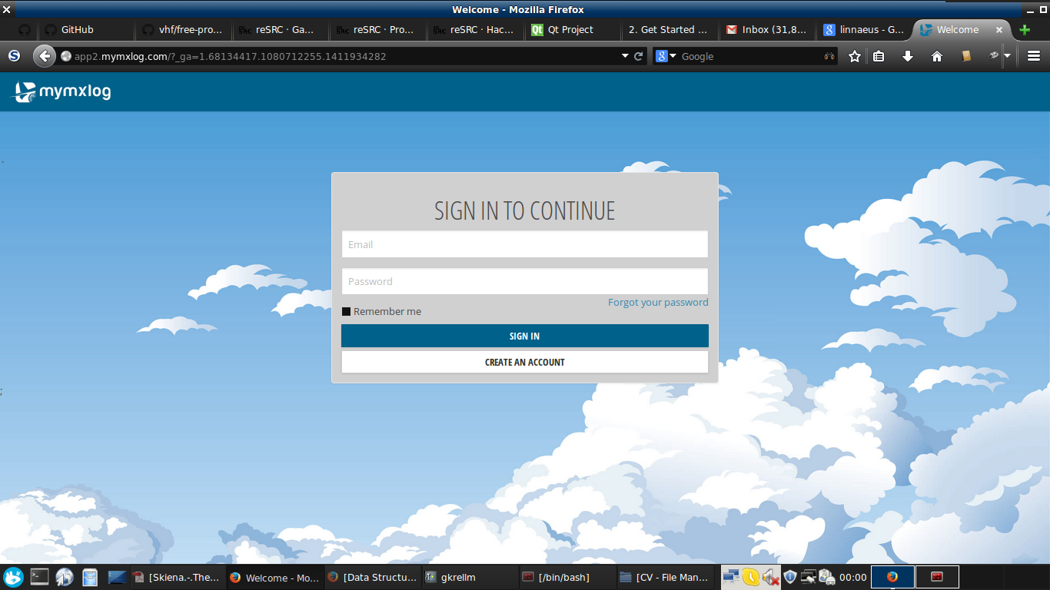1050x590 pixels.
Task: Open the Forgot your password link
Action: pos(658,302)
